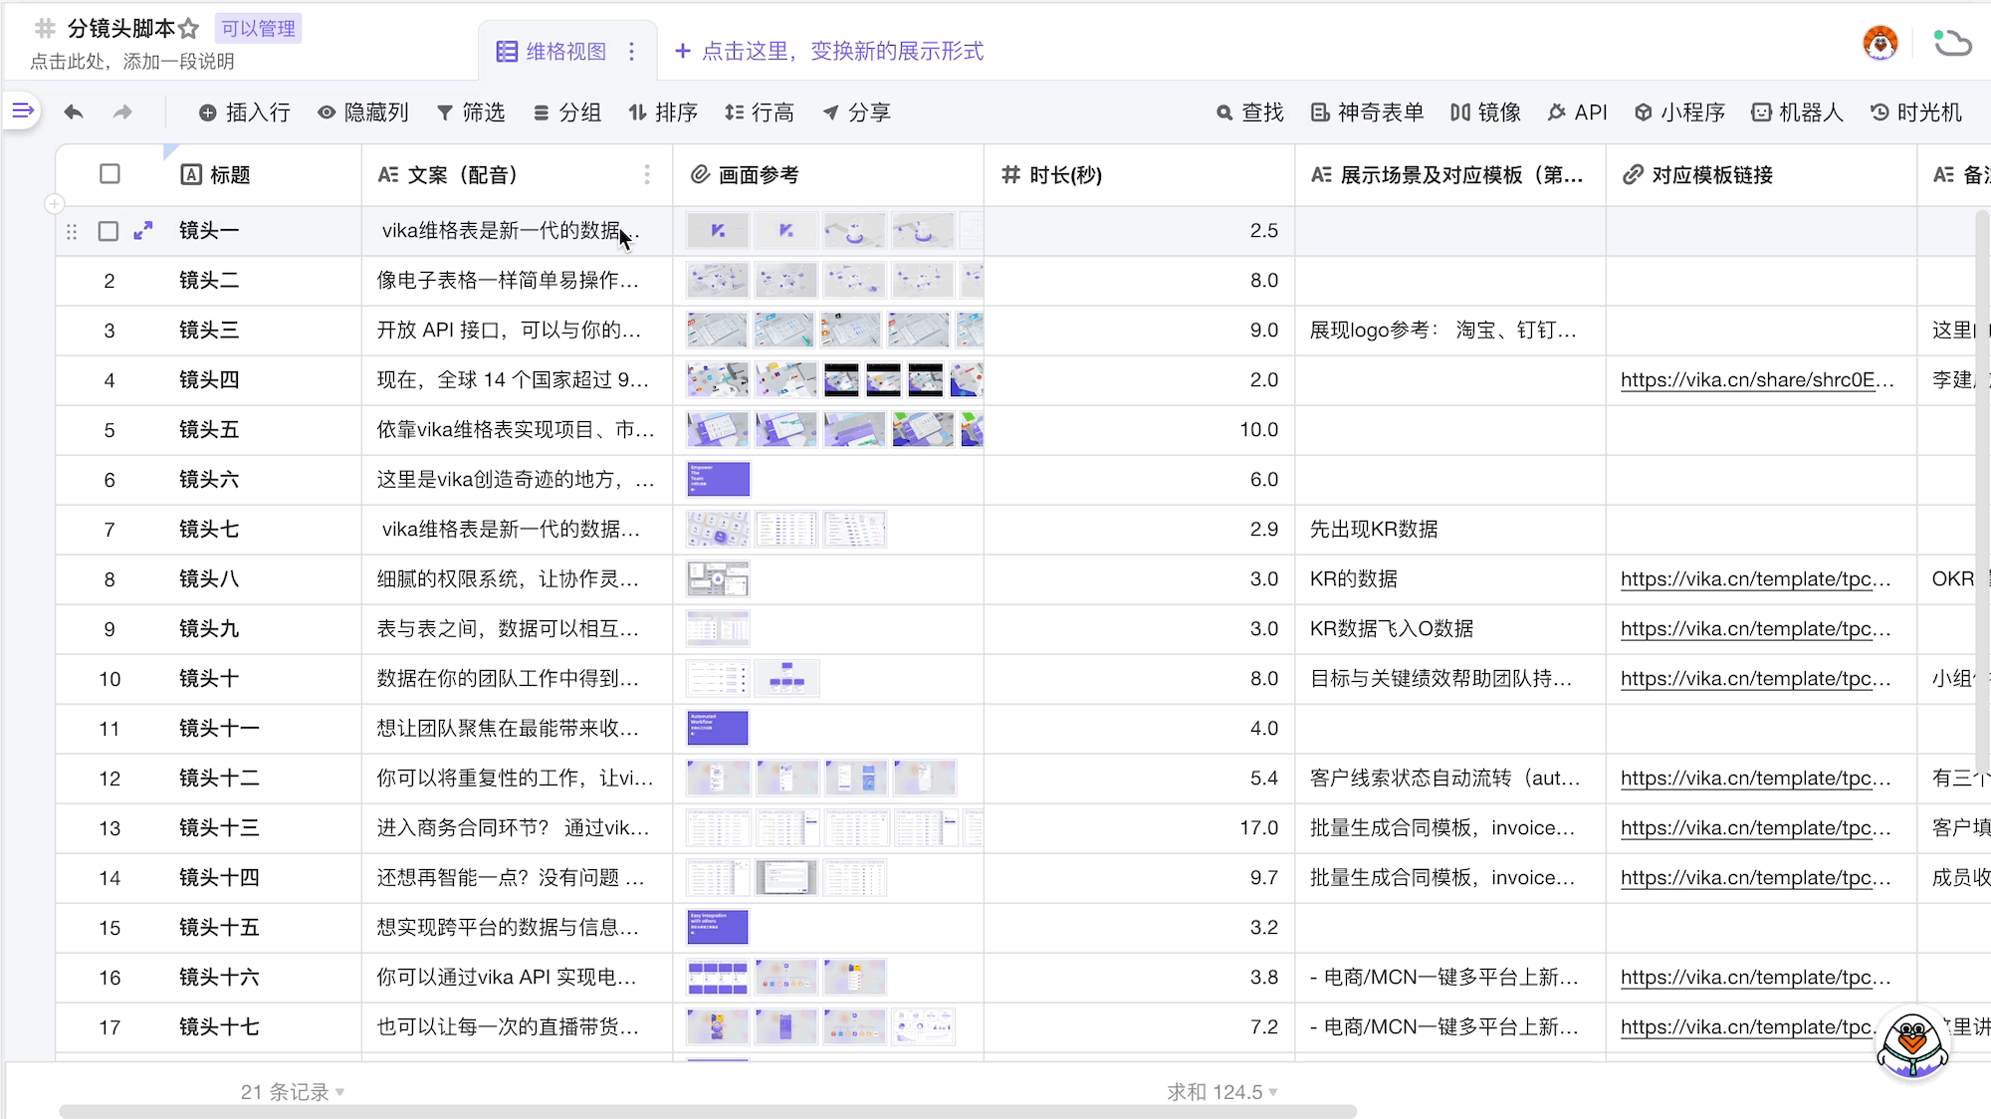Image resolution: width=1991 pixels, height=1119 pixels.
Task: Open the API panel
Action: (x=1577, y=112)
